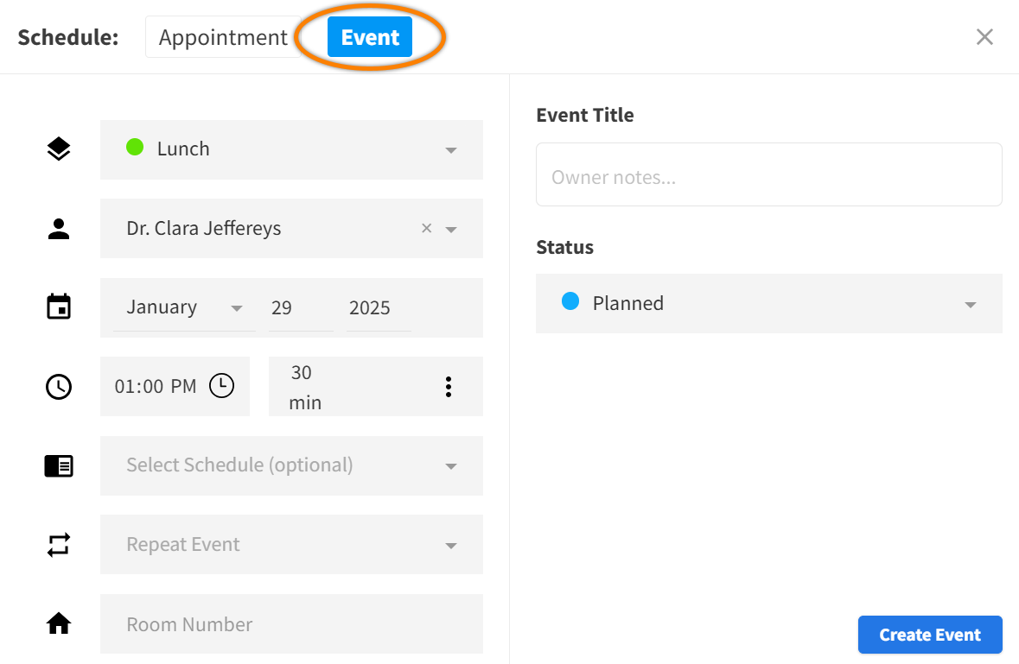Screen dimensions: 1019x664
Task: Click the large clock icon left of the time
Action: point(59,387)
